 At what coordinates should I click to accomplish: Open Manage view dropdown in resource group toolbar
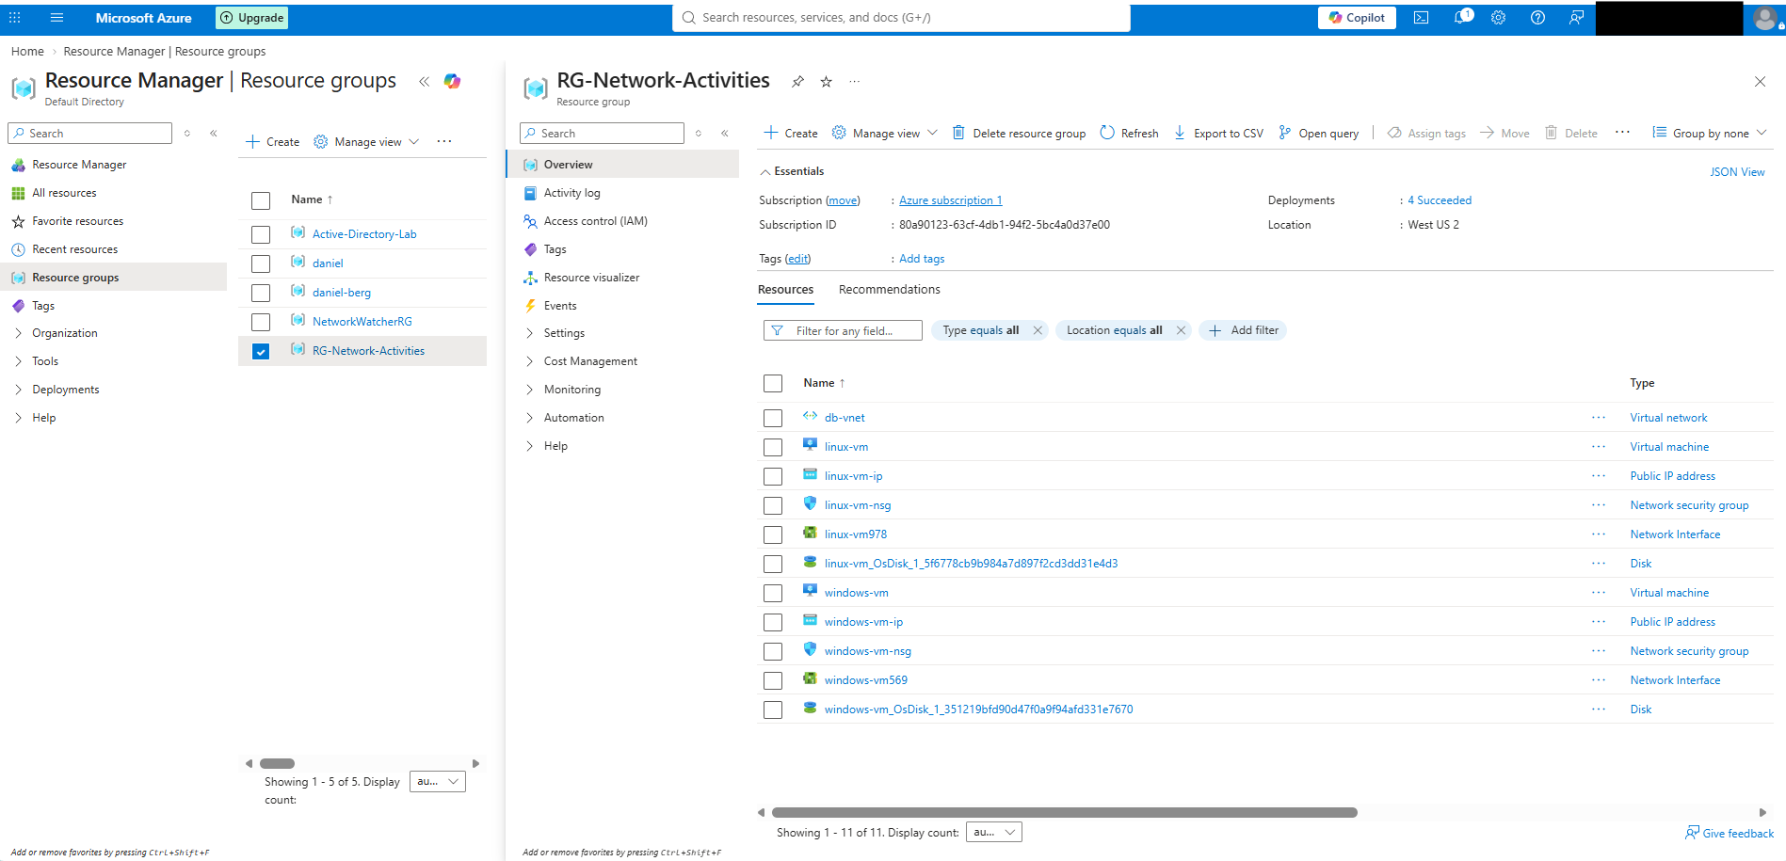click(884, 133)
